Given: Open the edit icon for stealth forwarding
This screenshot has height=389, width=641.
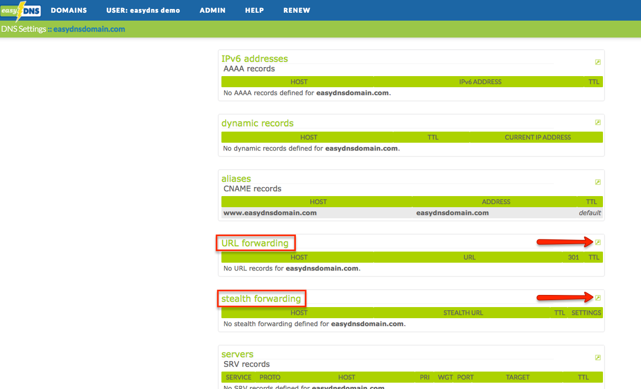Looking at the screenshot, I should click(x=598, y=298).
